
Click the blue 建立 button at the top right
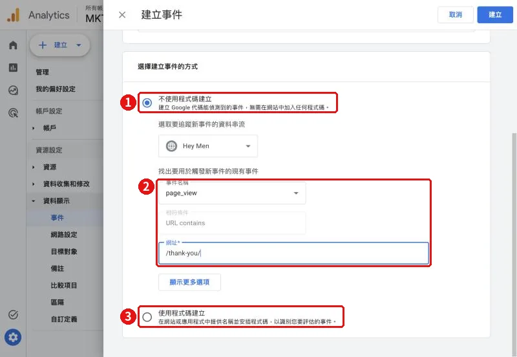495,15
